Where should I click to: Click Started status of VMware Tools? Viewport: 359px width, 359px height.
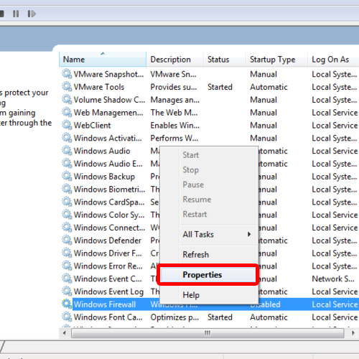[x=220, y=87]
